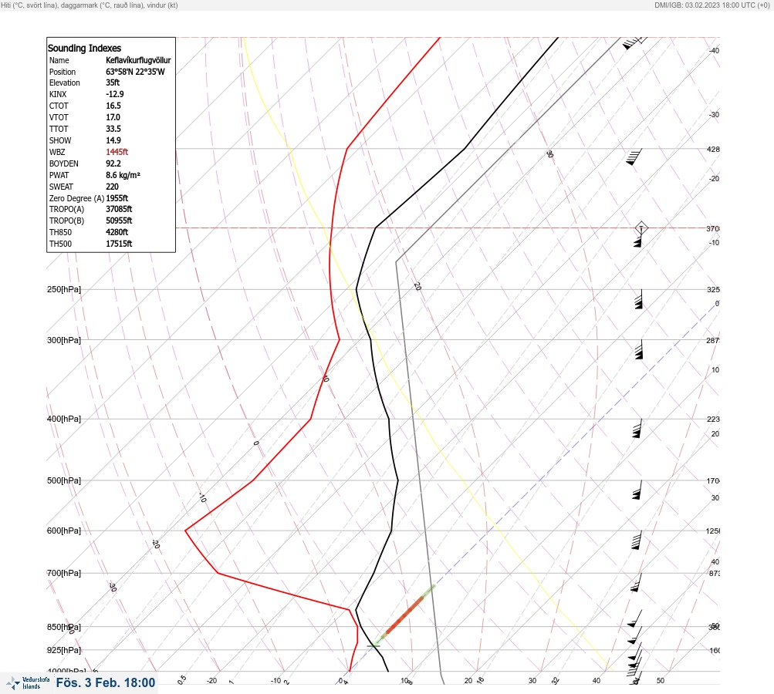
Task: Select the Elevation value 35ft
Action: pos(113,83)
